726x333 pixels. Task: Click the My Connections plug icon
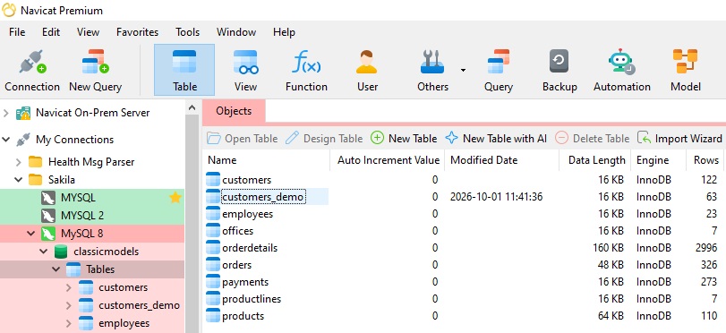point(23,140)
